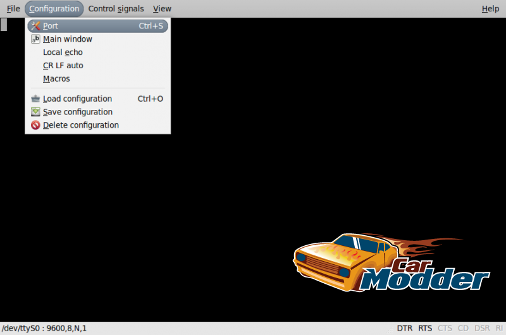Click the /dev/ttyS0 status bar text
Image resolution: width=506 pixels, height=335 pixels.
(x=44, y=328)
